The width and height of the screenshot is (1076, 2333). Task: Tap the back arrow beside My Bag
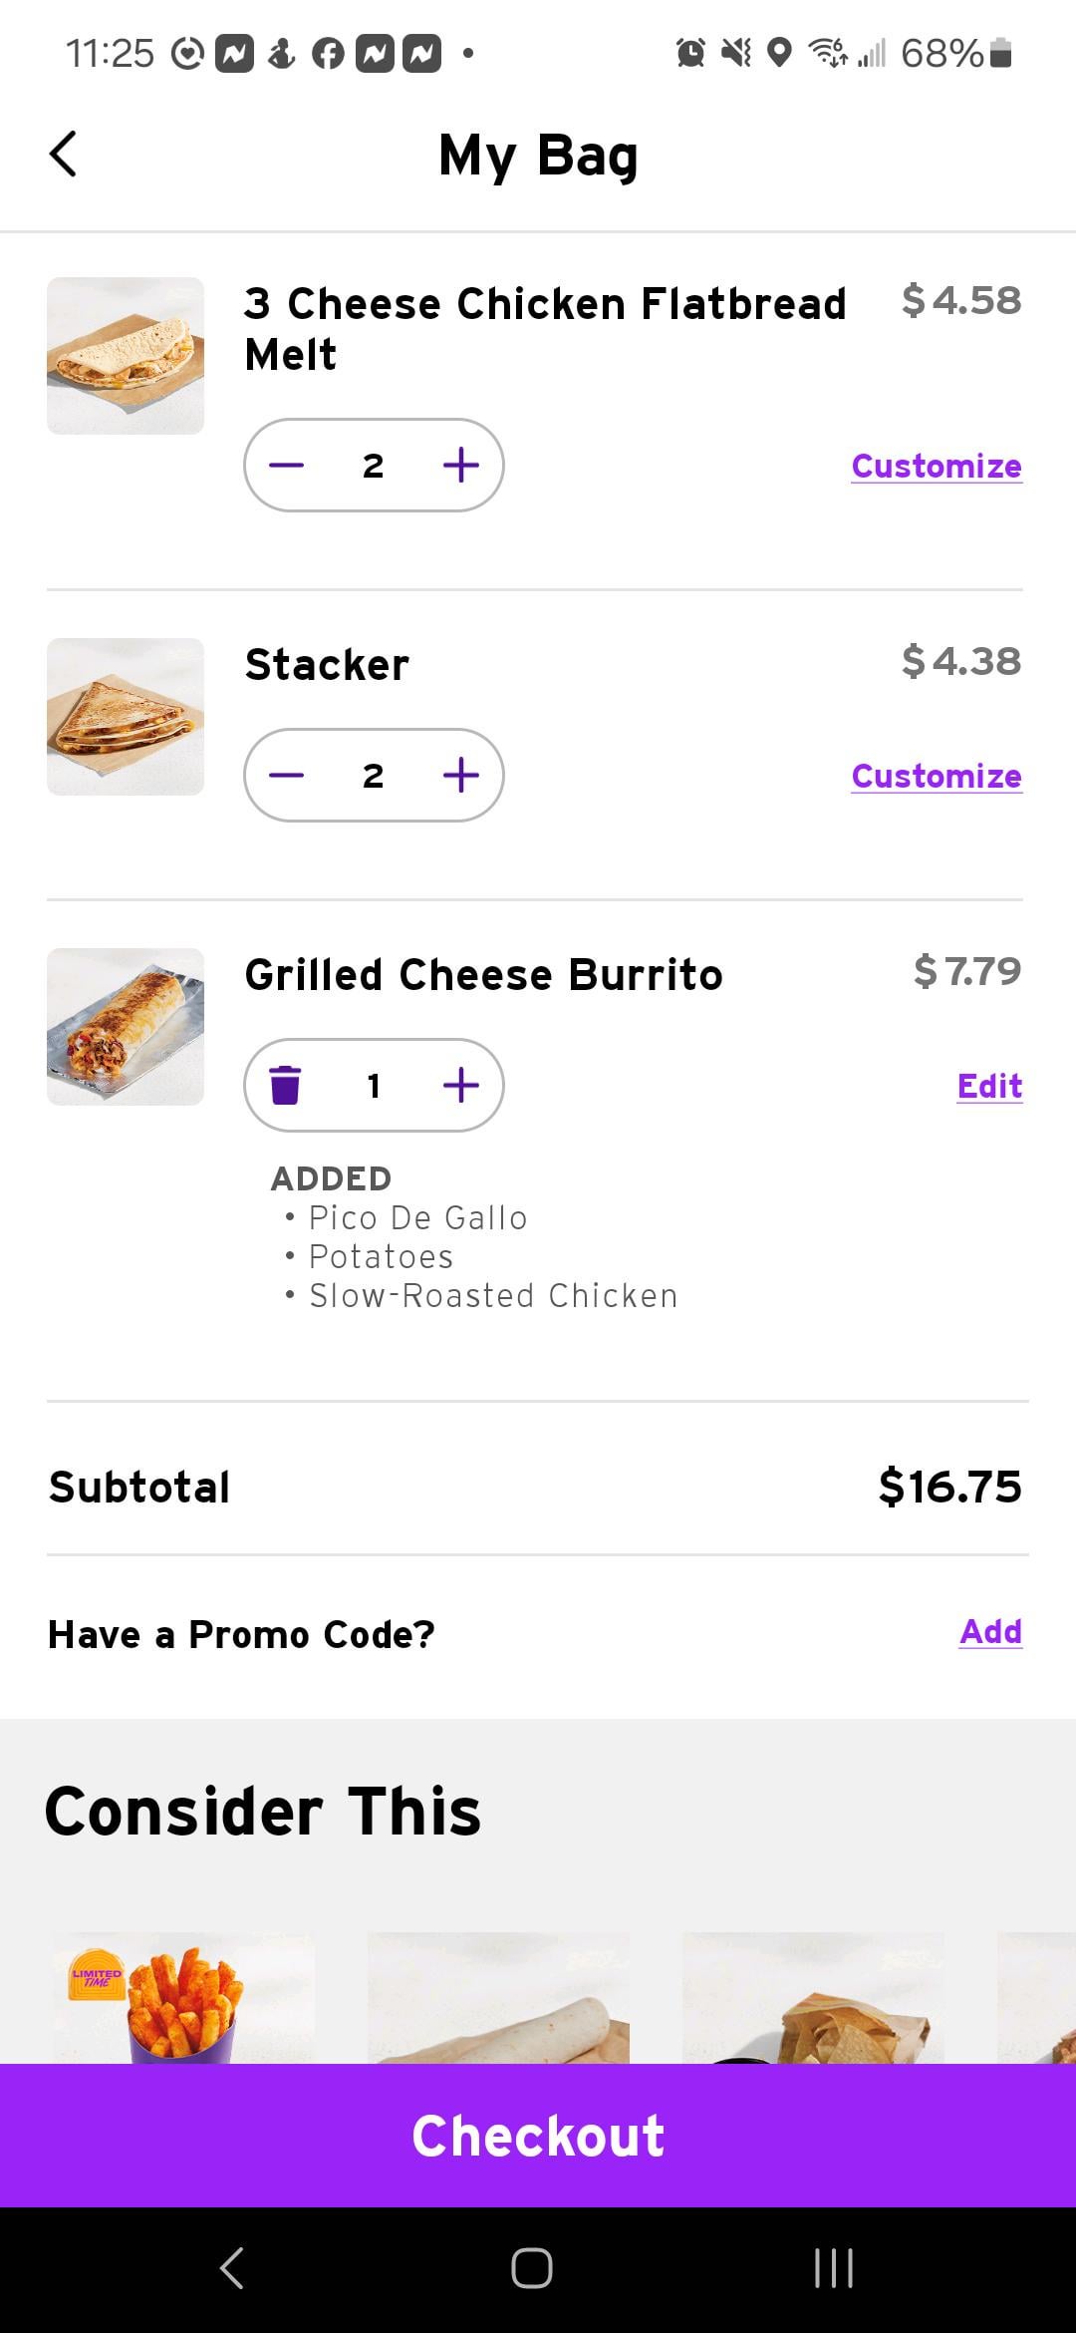tap(63, 155)
